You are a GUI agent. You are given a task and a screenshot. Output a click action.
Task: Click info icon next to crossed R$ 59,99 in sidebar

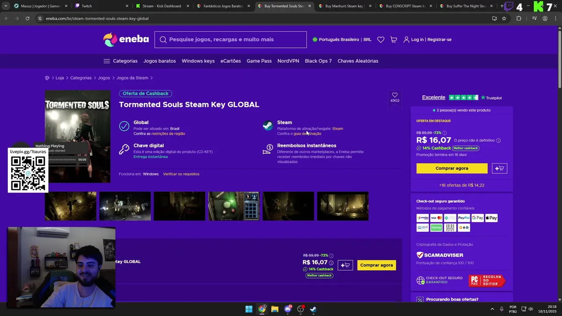click(444, 133)
